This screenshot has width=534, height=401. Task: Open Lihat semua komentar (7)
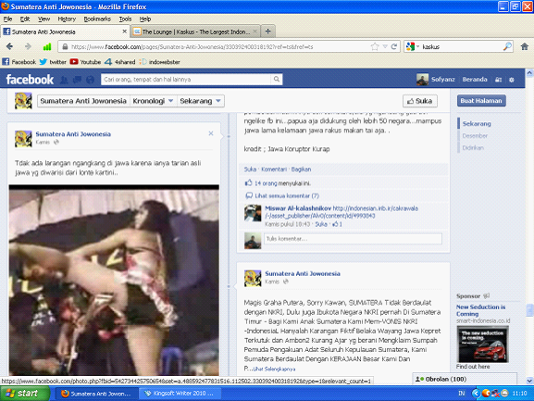287,195
